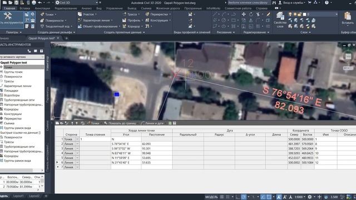Select the Erase pencil tool in editing panel
The height and width of the screenshot is (200, 356).
point(268,14)
